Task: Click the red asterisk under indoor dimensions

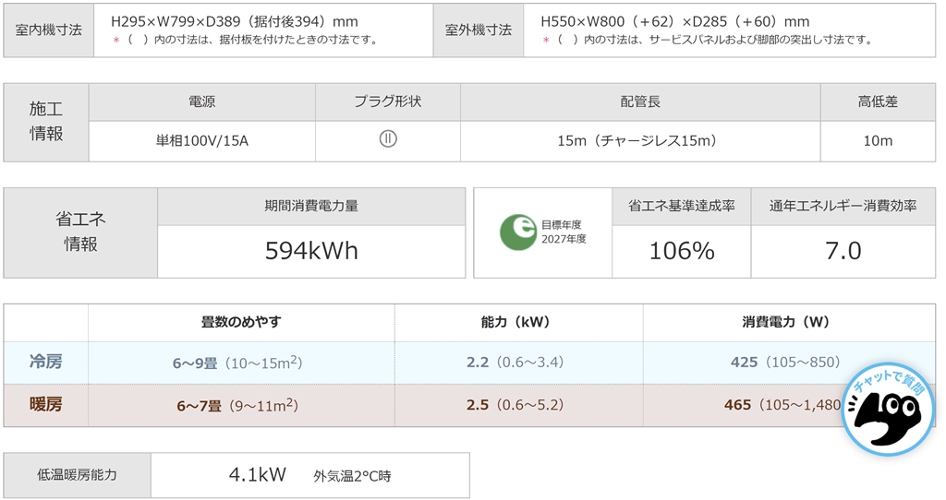Action: pyautogui.click(x=116, y=40)
